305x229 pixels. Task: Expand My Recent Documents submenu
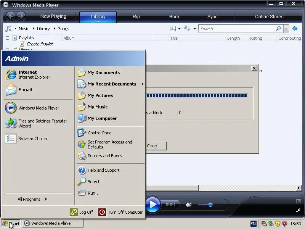[x=111, y=84]
